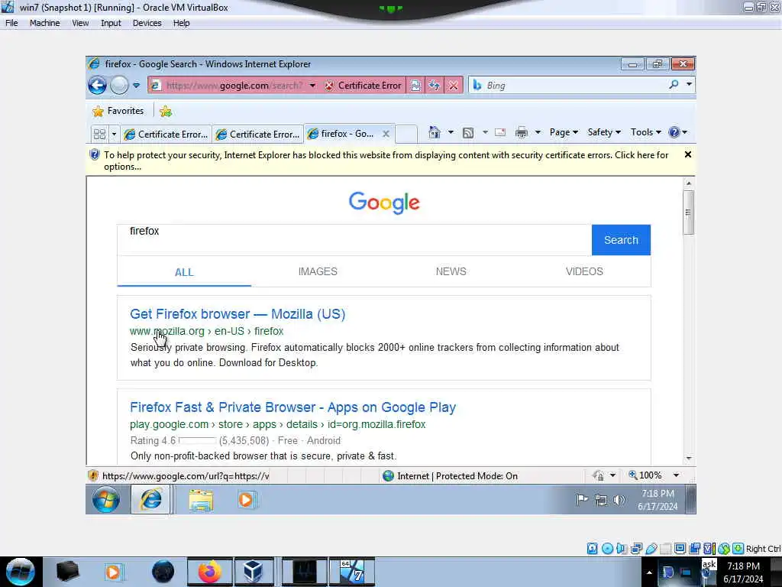Screen dimensions: 782x587
Task: Click the vertical scrollbar thumb
Action: click(689, 212)
